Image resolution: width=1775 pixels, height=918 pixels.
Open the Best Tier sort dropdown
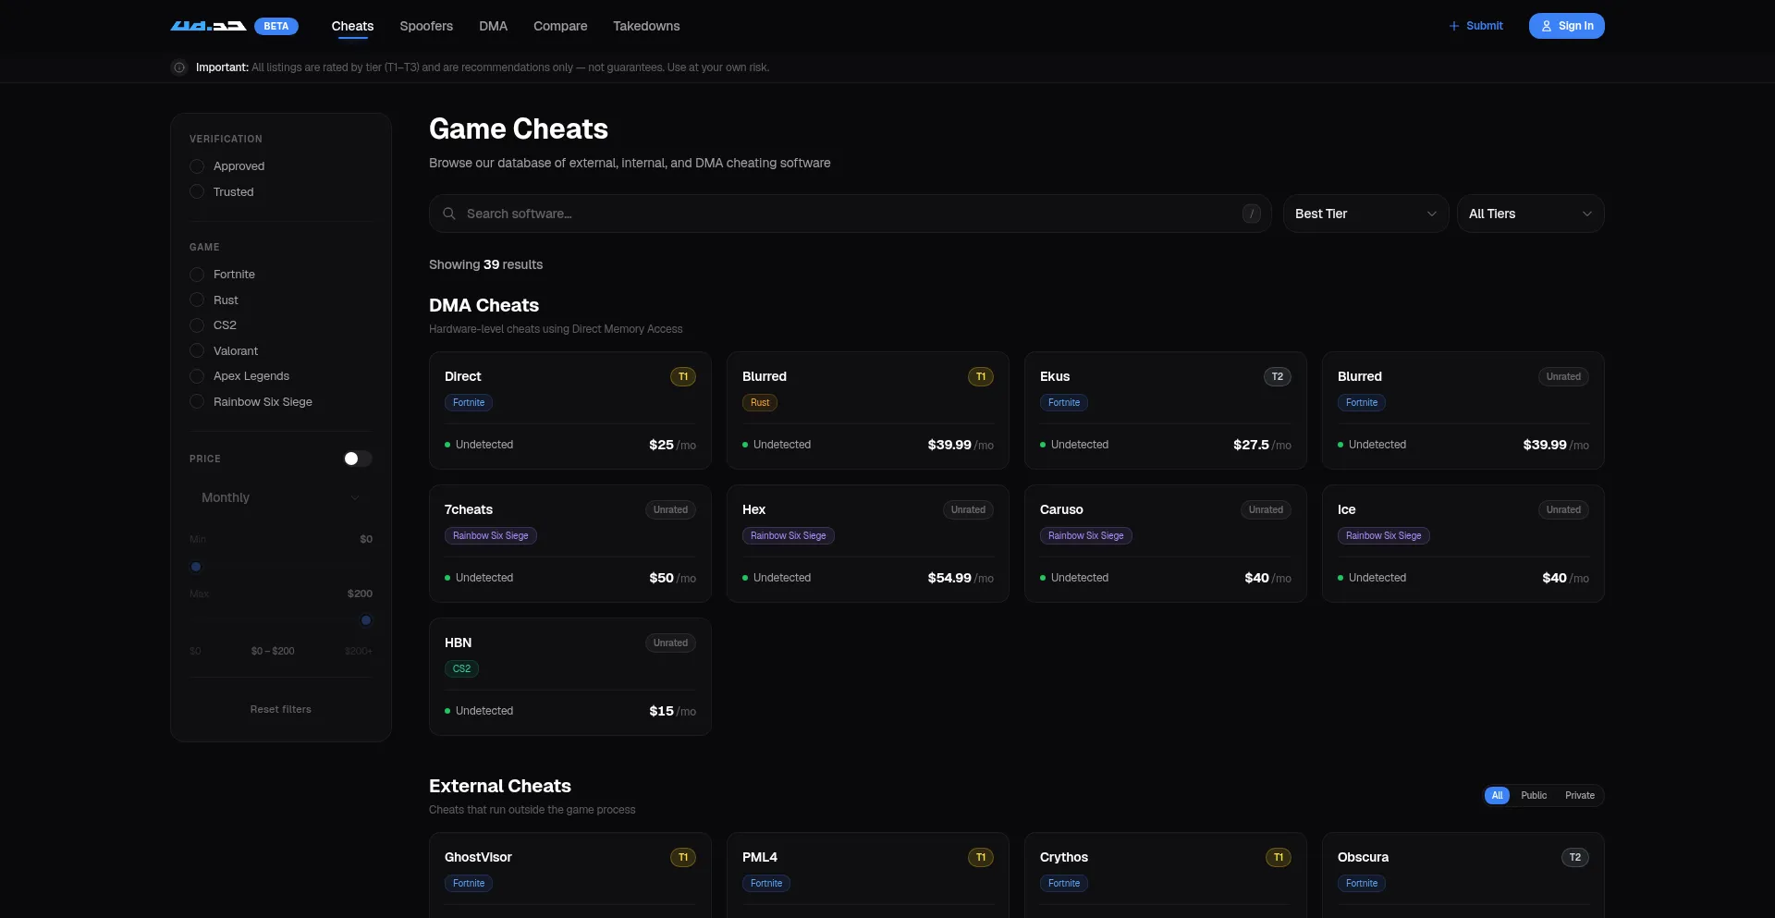(x=1365, y=214)
